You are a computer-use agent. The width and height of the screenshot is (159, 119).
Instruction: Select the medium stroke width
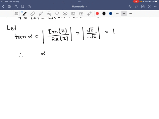click(124, 14)
